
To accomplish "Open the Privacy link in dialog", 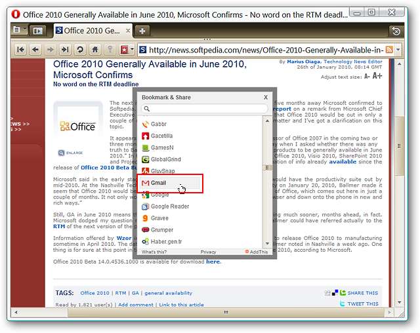I will click(208, 252).
